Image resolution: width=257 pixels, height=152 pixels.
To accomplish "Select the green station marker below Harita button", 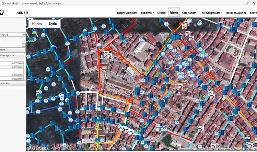I will 34,32.
